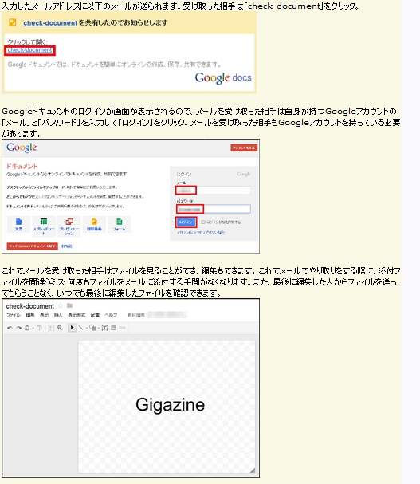420x484 pixels.
Task: Insert a text box with toolbar icon
Action: 104,328
